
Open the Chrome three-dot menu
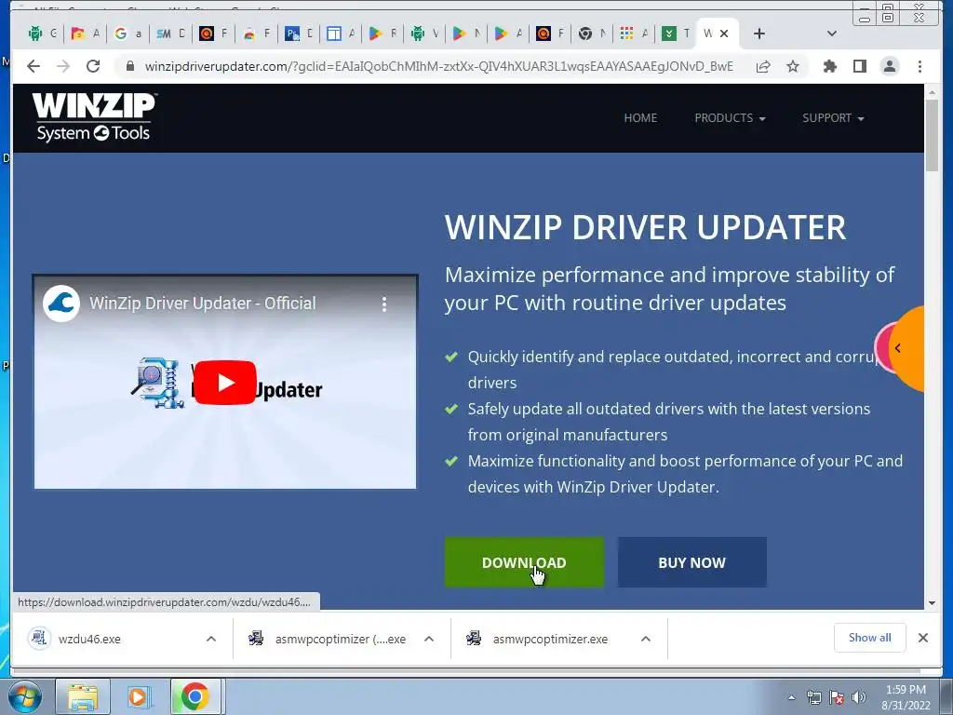[x=919, y=66]
